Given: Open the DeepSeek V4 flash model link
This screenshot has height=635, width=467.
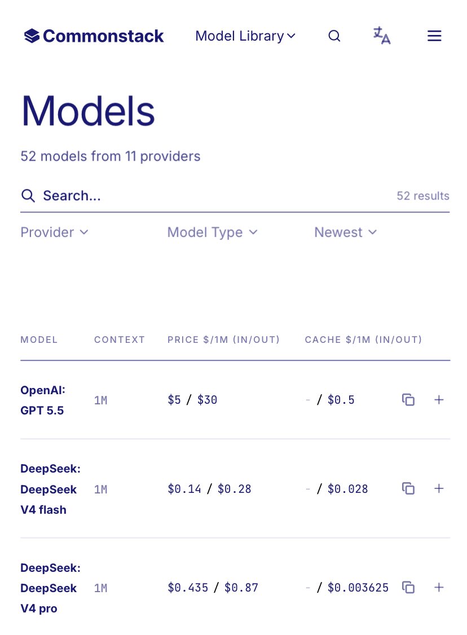Looking at the screenshot, I should (x=50, y=489).
